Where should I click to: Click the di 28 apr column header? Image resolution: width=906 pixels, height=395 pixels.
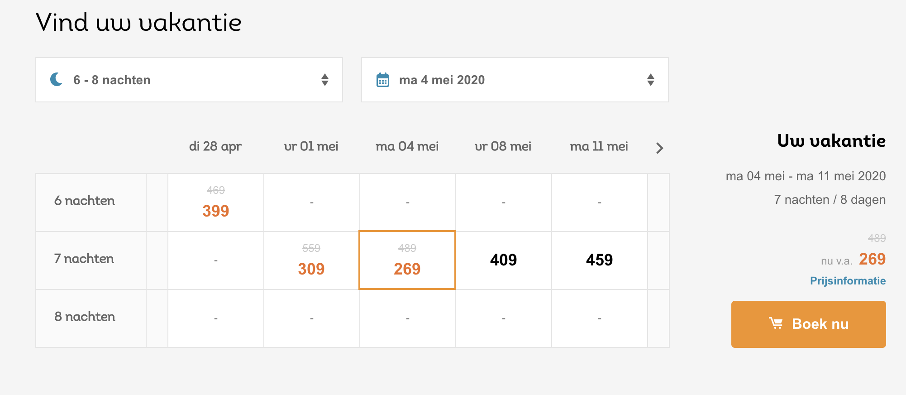[215, 147]
